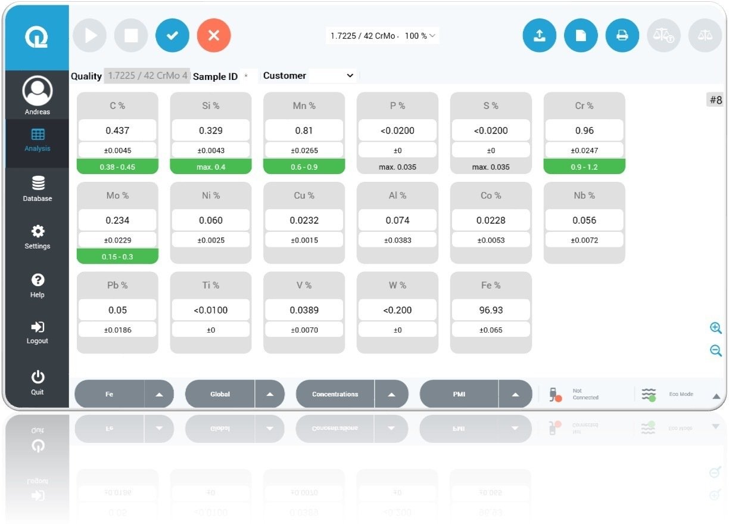Select the Si % value 0.329
Image resolution: width=729 pixels, height=524 pixels.
pyautogui.click(x=211, y=130)
